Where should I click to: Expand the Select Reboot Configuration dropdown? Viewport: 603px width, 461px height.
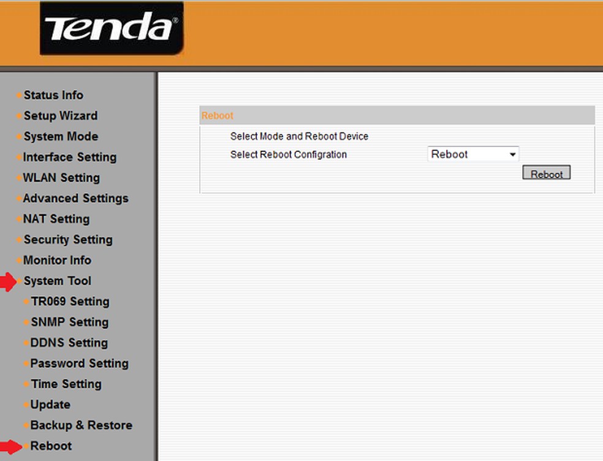click(473, 154)
